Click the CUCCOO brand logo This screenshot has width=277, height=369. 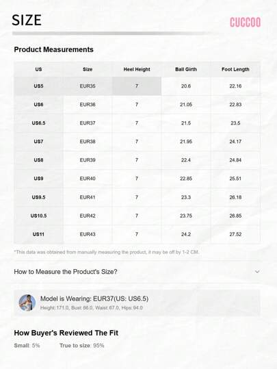coord(246,23)
